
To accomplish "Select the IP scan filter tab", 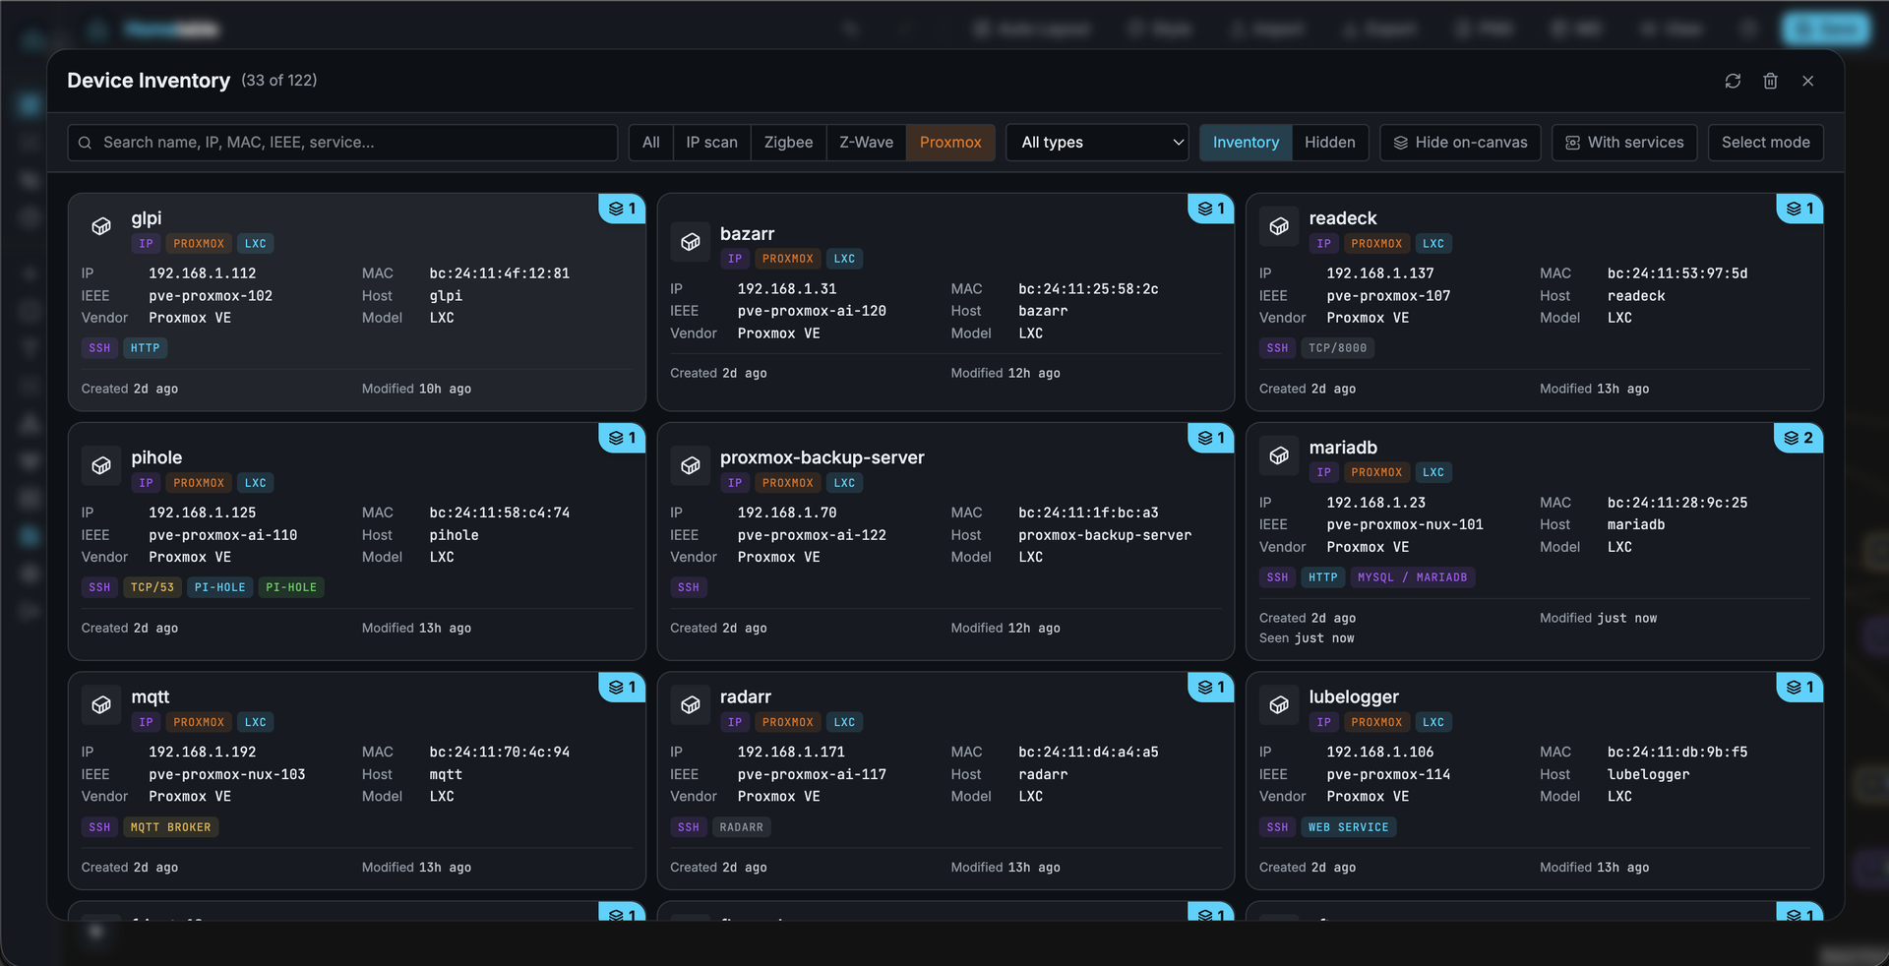I will click(x=711, y=143).
